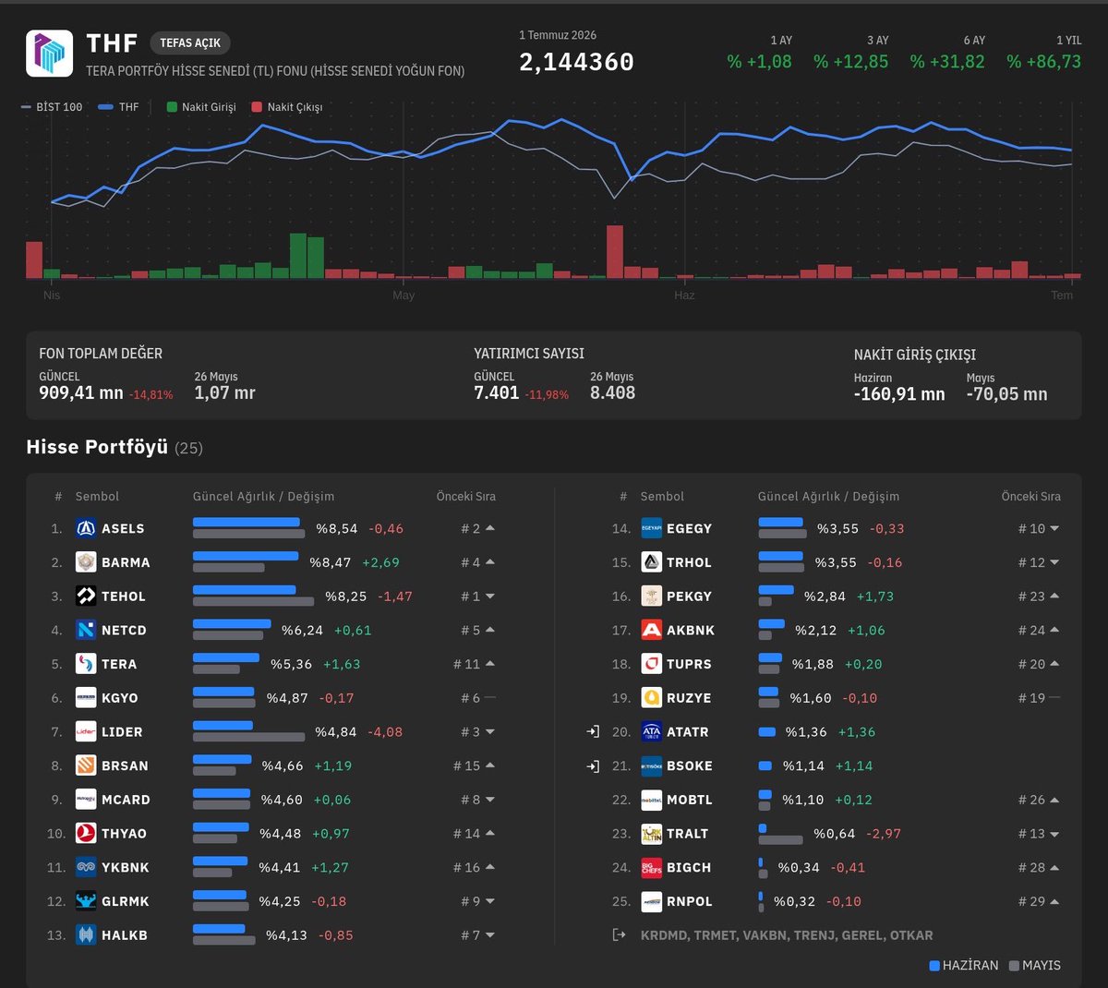Click the TEFAS AÇIK status badge
This screenshot has width=1108, height=988.
tap(190, 42)
